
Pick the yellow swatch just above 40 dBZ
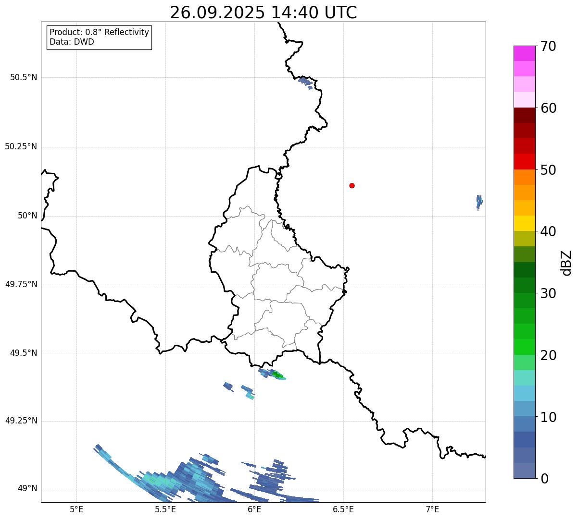(524, 223)
